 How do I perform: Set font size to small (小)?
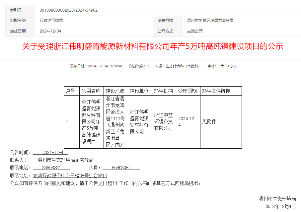[x=232, y=66]
